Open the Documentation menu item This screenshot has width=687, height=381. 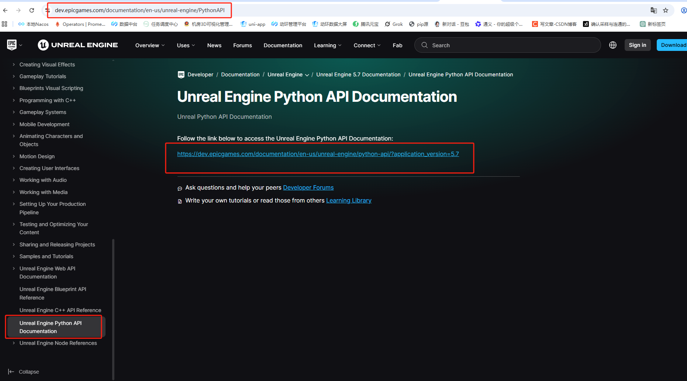point(283,45)
